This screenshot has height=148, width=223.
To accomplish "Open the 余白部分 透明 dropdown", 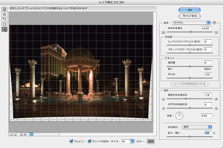I will [x=197, y=127].
